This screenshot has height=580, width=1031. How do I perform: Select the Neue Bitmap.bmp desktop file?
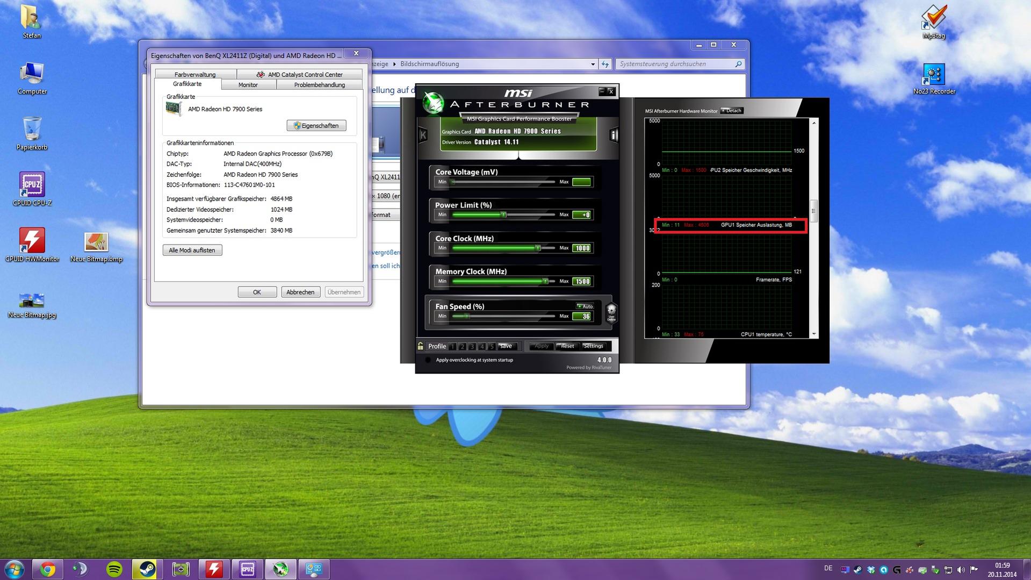coord(96,247)
